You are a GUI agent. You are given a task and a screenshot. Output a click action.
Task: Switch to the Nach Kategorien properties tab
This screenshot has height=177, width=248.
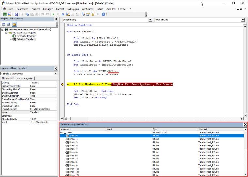point(25,78)
